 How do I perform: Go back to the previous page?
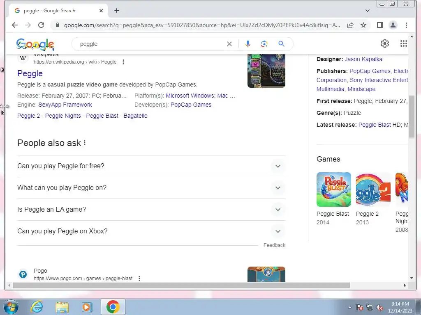[x=15, y=25]
